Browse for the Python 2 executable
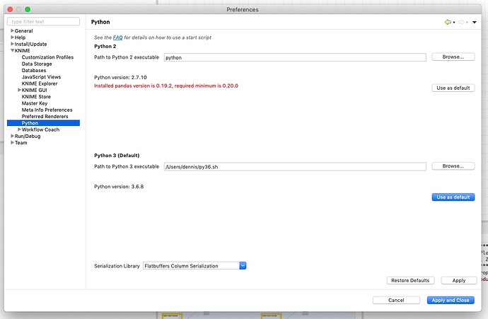This screenshot has width=488, height=319. [453, 57]
